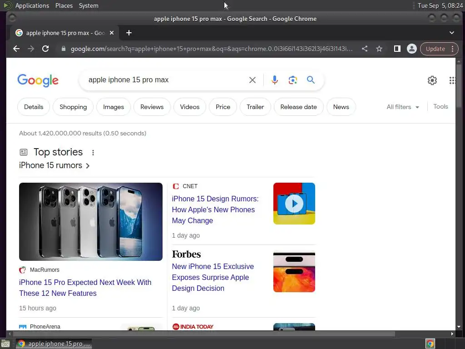Open site security lock info
Image resolution: width=465 pixels, height=349 pixels.
click(63, 49)
